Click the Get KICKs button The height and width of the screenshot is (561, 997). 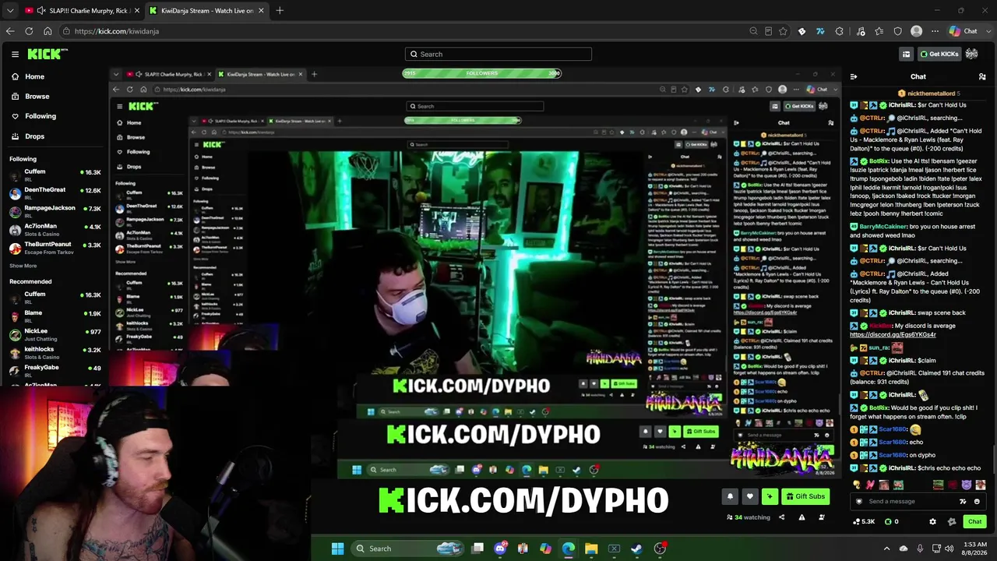coord(939,54)
